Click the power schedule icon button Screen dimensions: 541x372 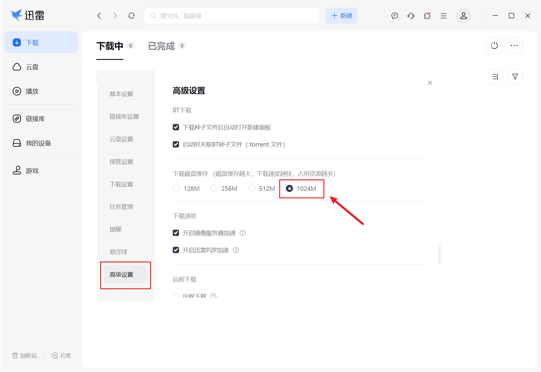494,45
